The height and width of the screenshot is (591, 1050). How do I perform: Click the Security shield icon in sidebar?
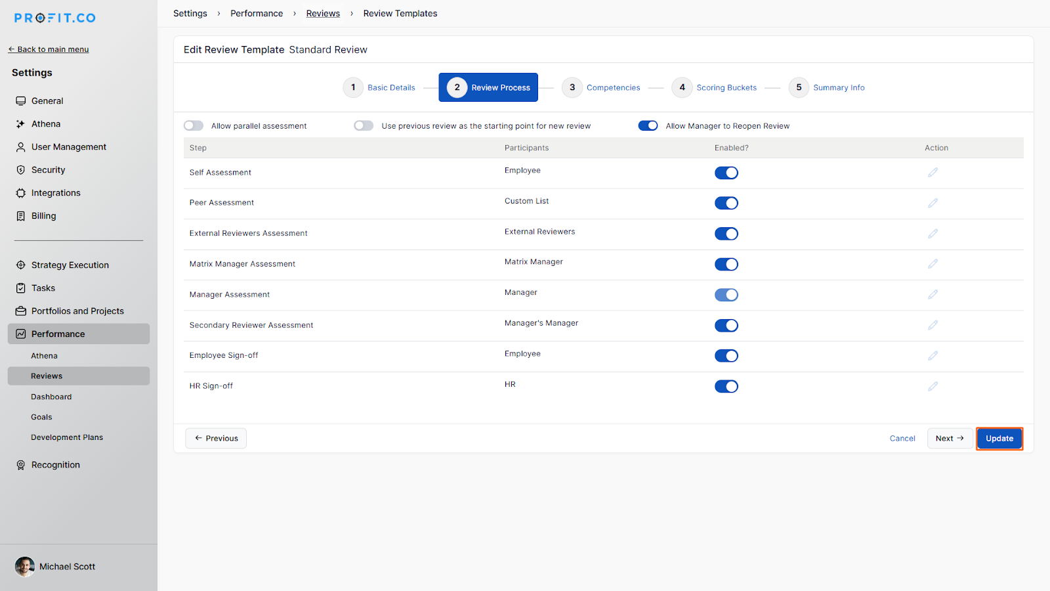pyautogui.click(x=21, y=170)
